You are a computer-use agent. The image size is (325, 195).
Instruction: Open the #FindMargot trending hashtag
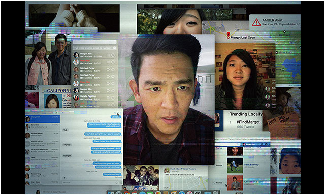pos(248,122)
